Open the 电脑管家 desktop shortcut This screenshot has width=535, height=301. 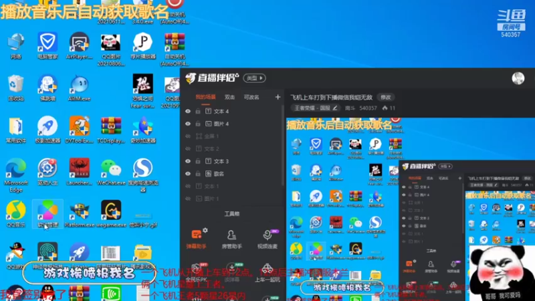pyautogui.click(x=47, y=46)
